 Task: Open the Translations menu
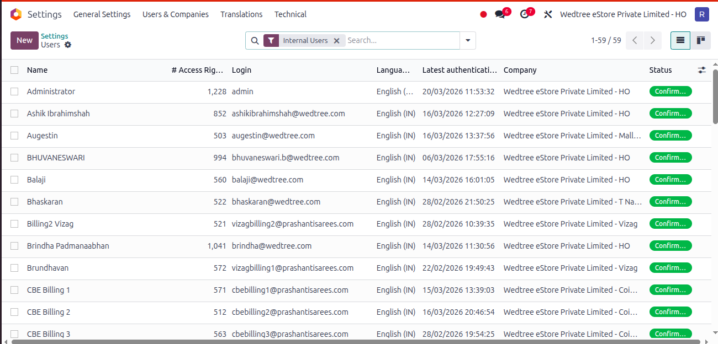[x=241, y=14]
